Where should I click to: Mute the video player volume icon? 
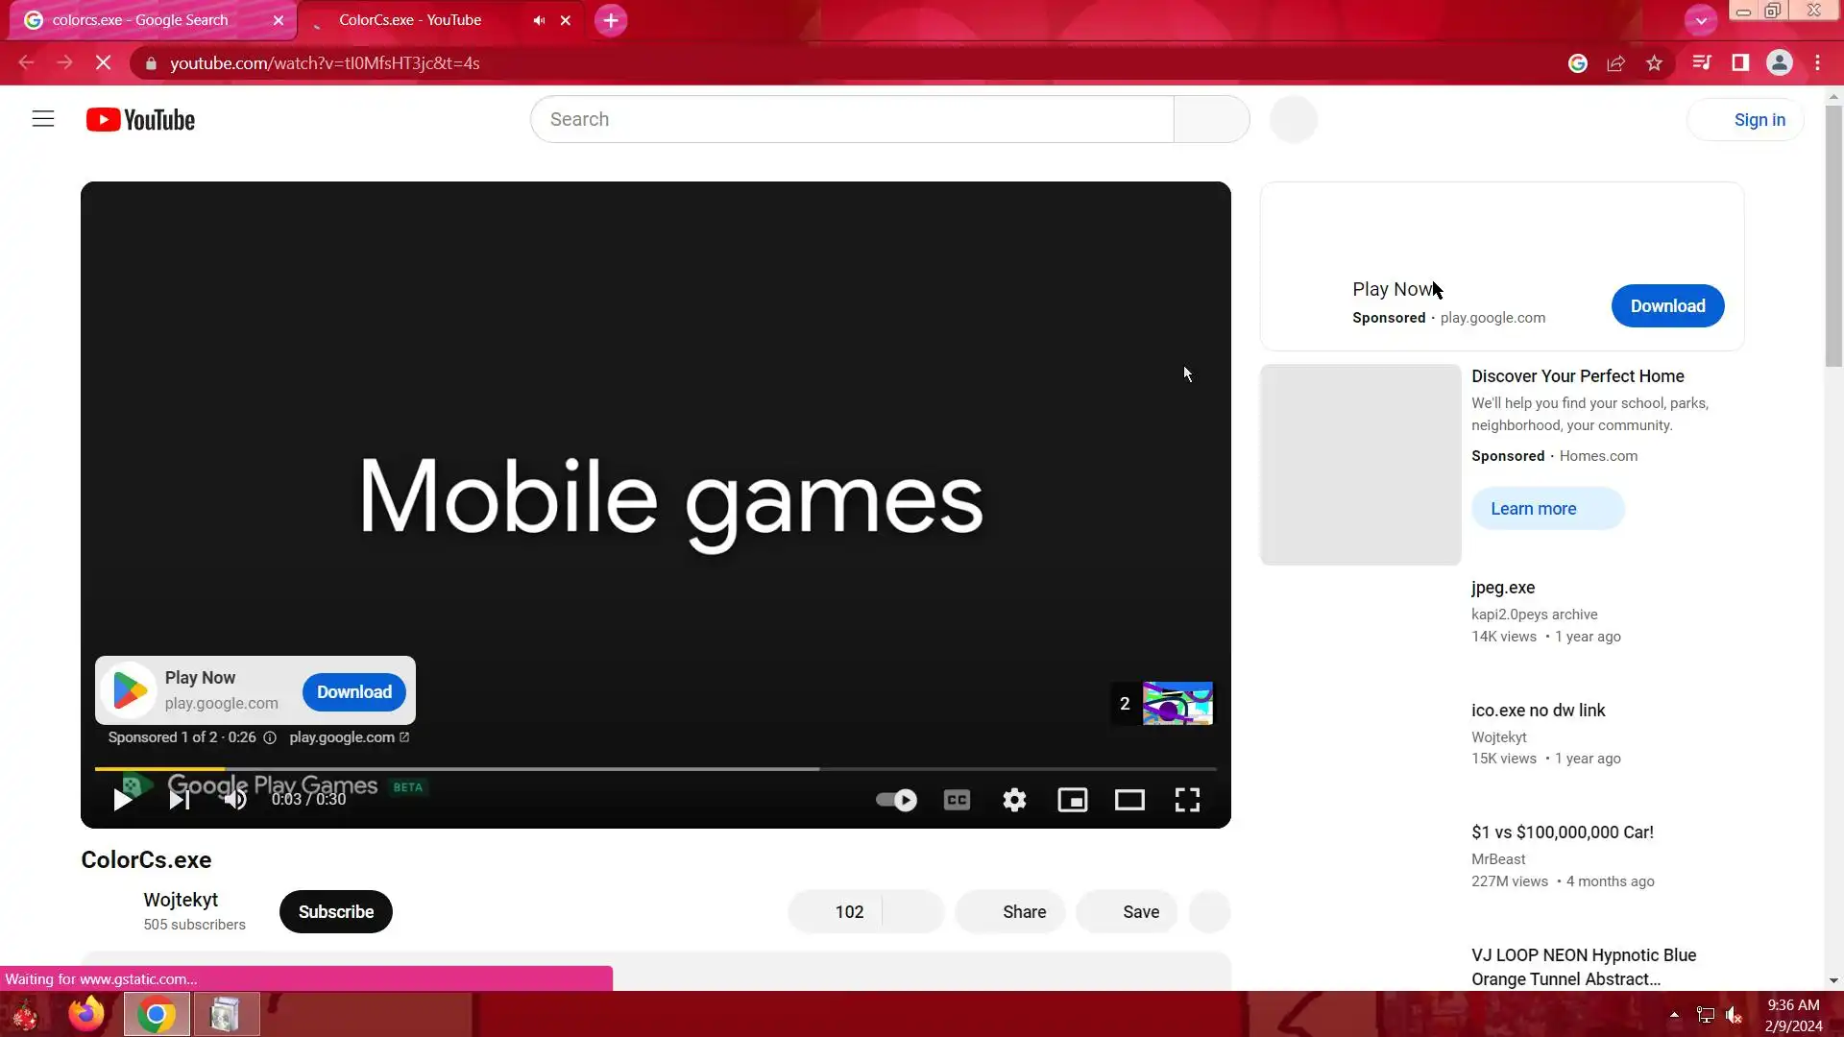(x=235, y=800)
